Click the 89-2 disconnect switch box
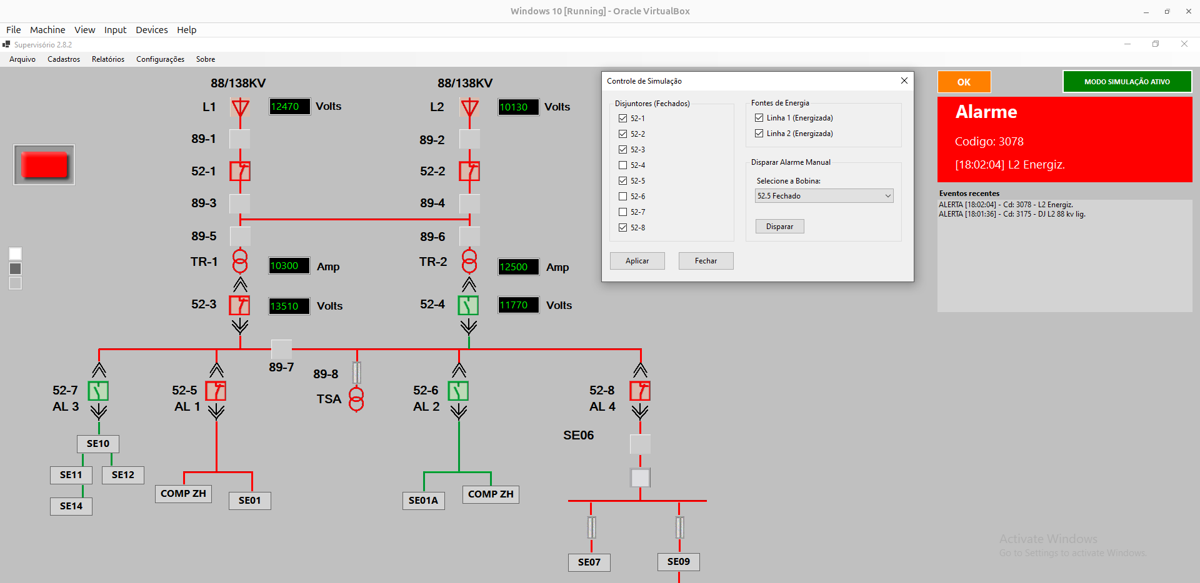Viewport: 1200px width, 583px height. tap(469, 139)
